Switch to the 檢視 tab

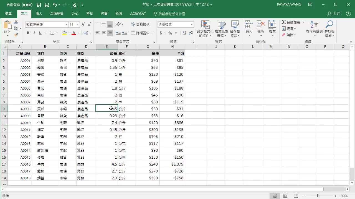pyautogui.click(x=119, y=14)
